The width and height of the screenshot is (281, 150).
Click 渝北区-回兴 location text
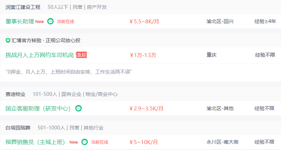point(220,22)
